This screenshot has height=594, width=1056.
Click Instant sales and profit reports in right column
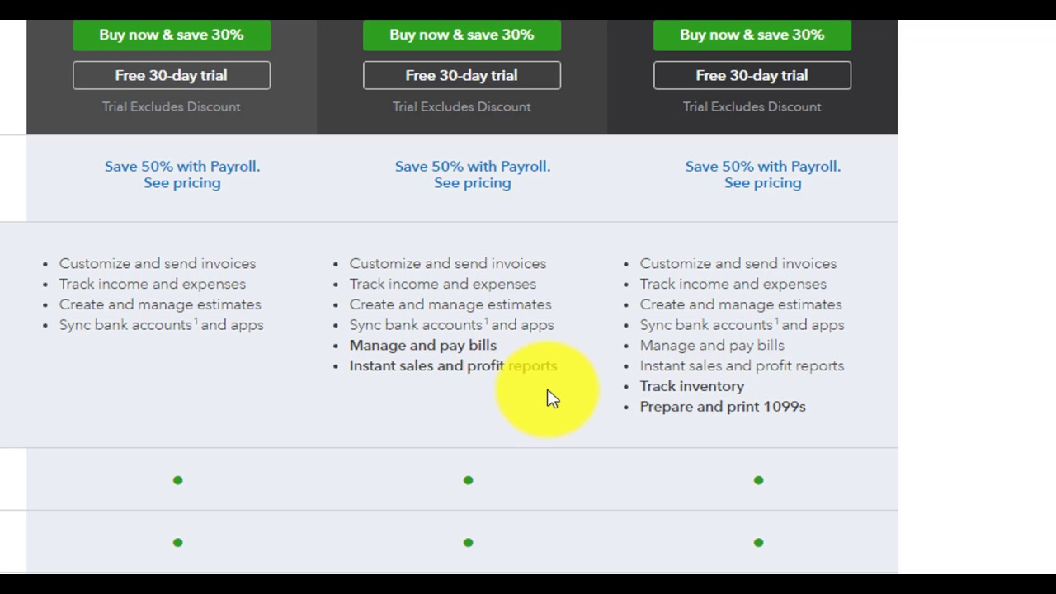click(741, 365)
